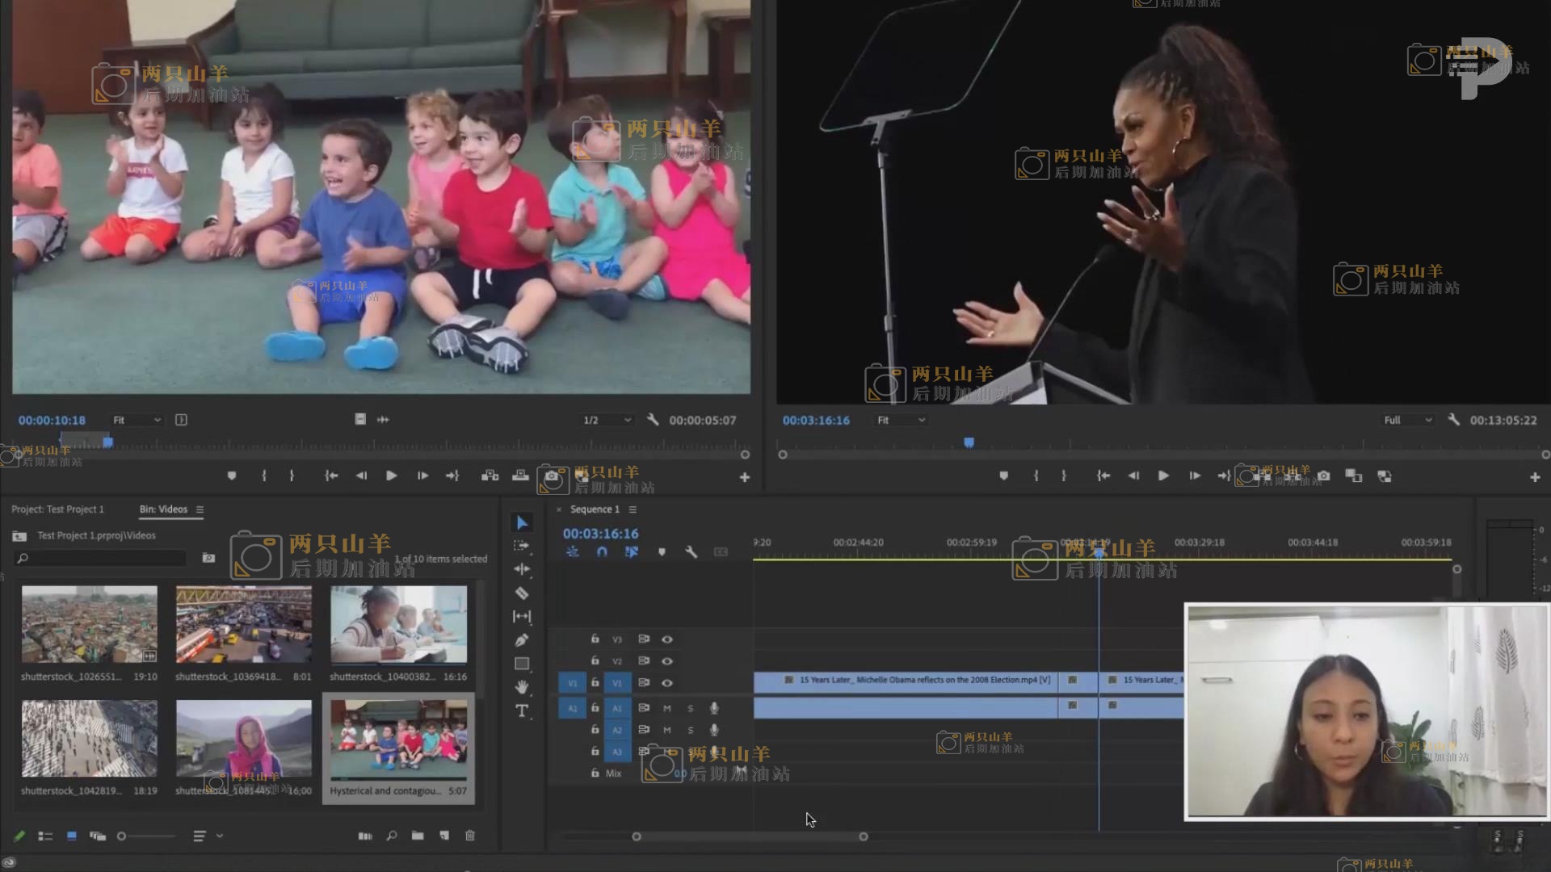Switch to Project: Test Project 1 tab
This screenshot has height=872, width=1551.
[x=57, y=509]
